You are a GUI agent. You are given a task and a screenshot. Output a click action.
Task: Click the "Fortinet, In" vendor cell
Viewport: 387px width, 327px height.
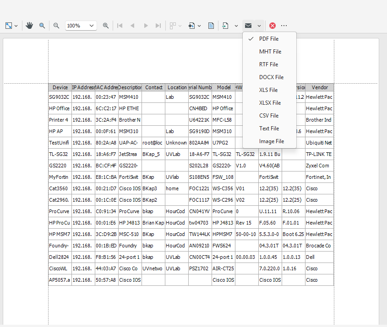[x=320, y=177]
